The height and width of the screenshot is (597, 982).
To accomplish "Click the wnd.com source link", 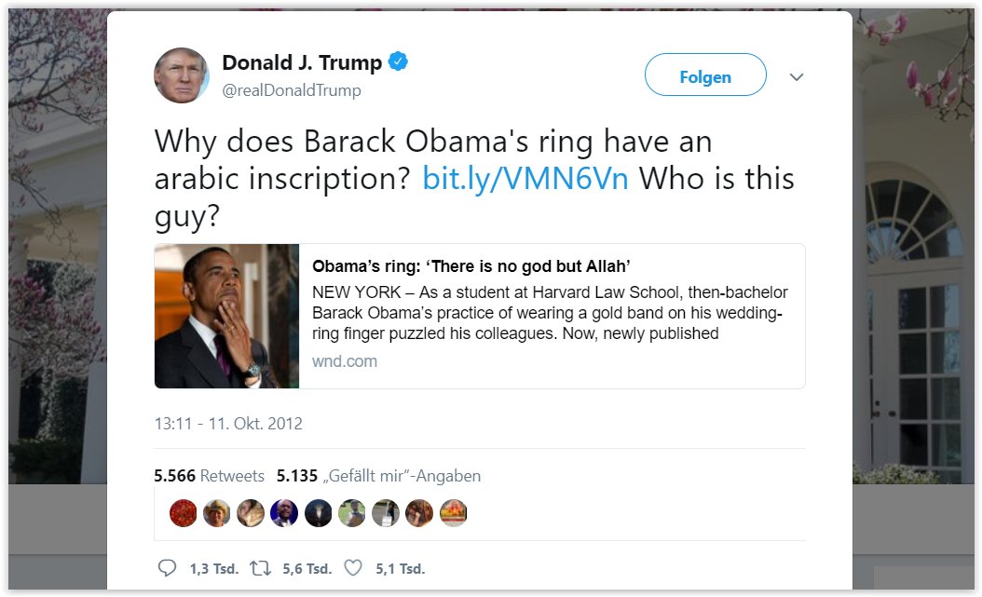I will (x=345, y=361).
